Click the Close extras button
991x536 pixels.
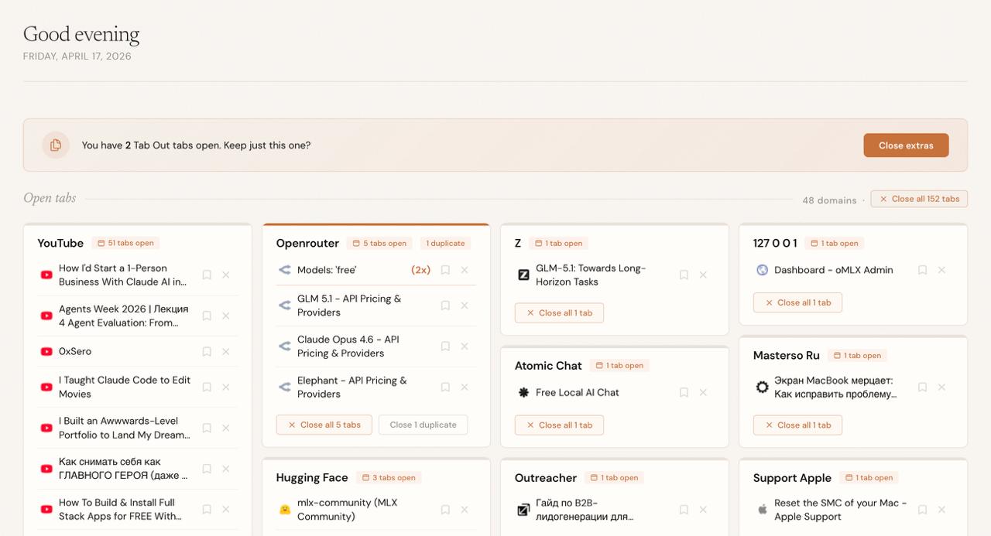click(906, 145)
